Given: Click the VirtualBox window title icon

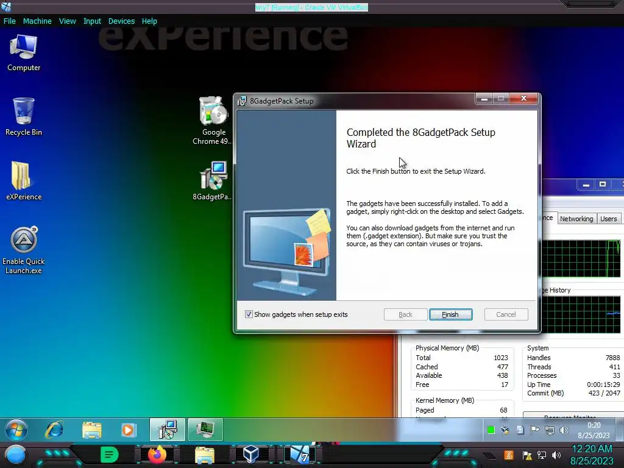Looking at the screenshot, I should 6,6.
